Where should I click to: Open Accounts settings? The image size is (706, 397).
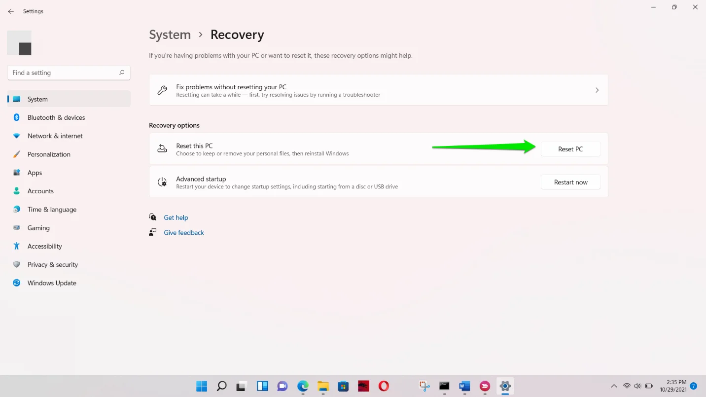(69, 191)
